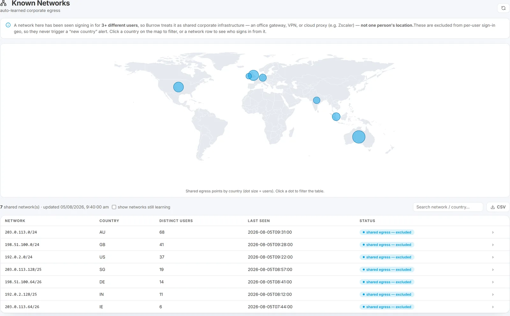Select the United States dot on the map

pos(178,87)
